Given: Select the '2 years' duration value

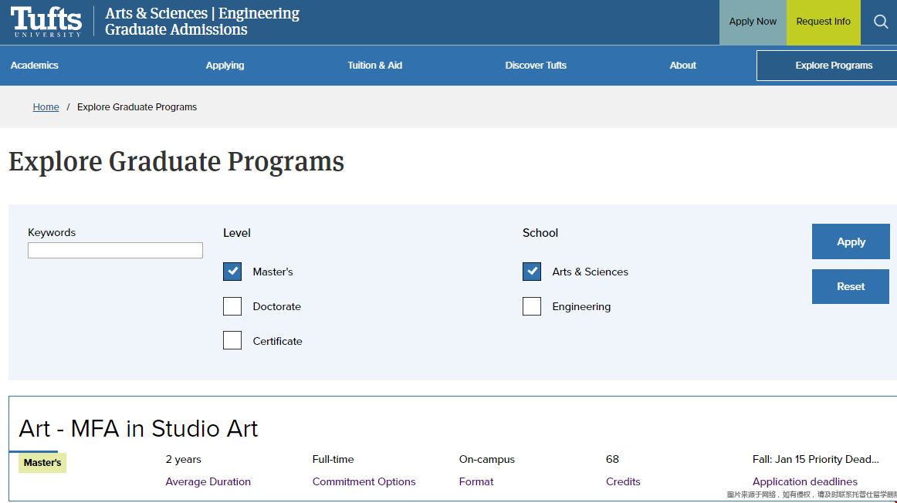Looking at the screenshot, I should pyautogui.click(x=183, y=460).
